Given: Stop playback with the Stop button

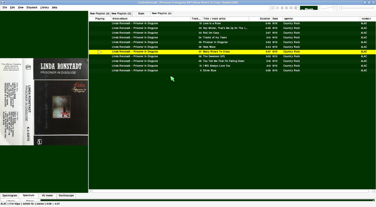Looking at the screenshot, I should (x=273, y=8).
